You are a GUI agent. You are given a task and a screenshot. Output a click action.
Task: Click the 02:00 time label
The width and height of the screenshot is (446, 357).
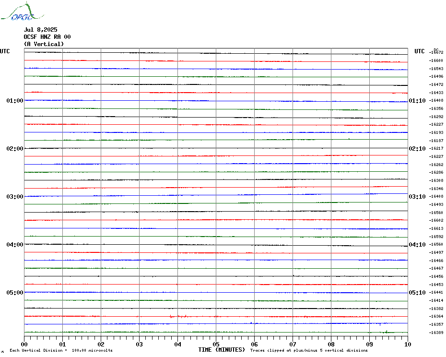coord(15,149)
